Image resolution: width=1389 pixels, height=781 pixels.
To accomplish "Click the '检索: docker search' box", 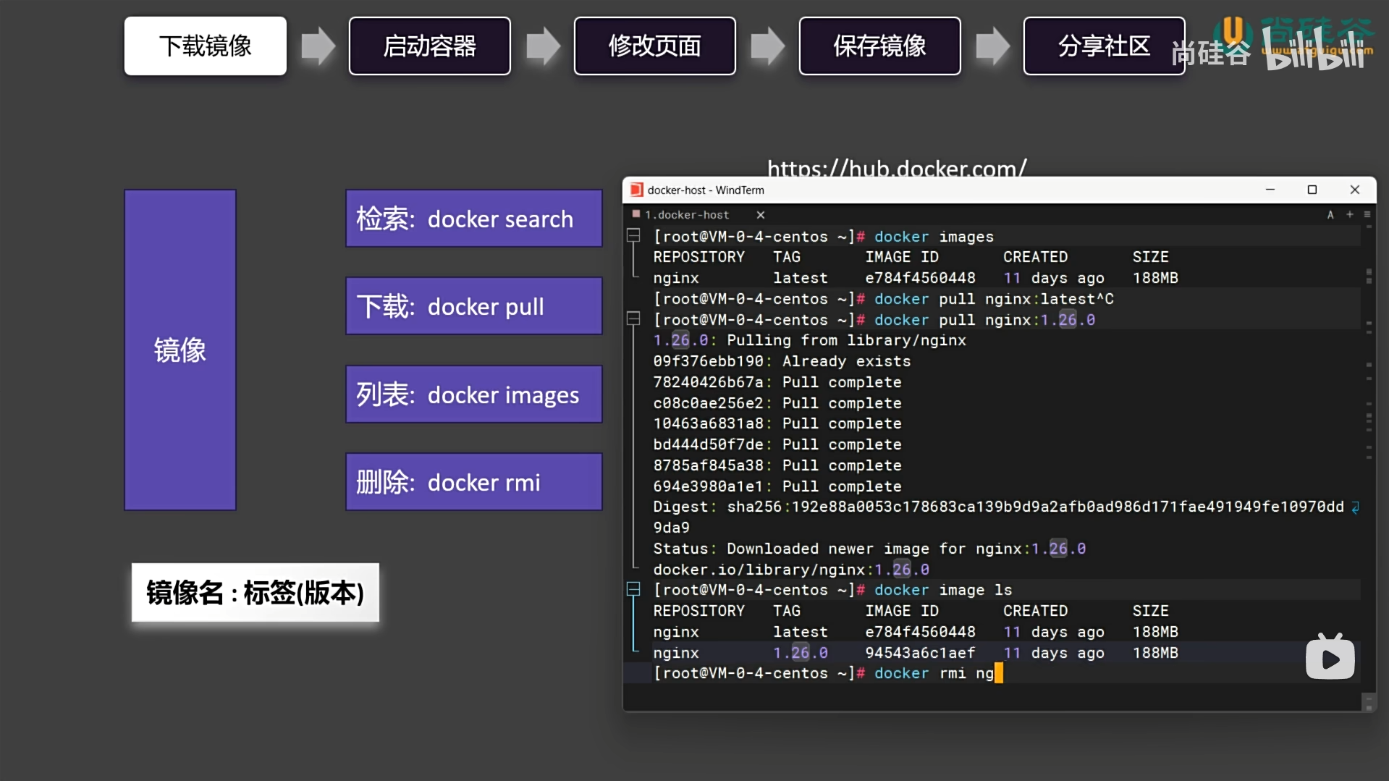I will click(474, 219).
